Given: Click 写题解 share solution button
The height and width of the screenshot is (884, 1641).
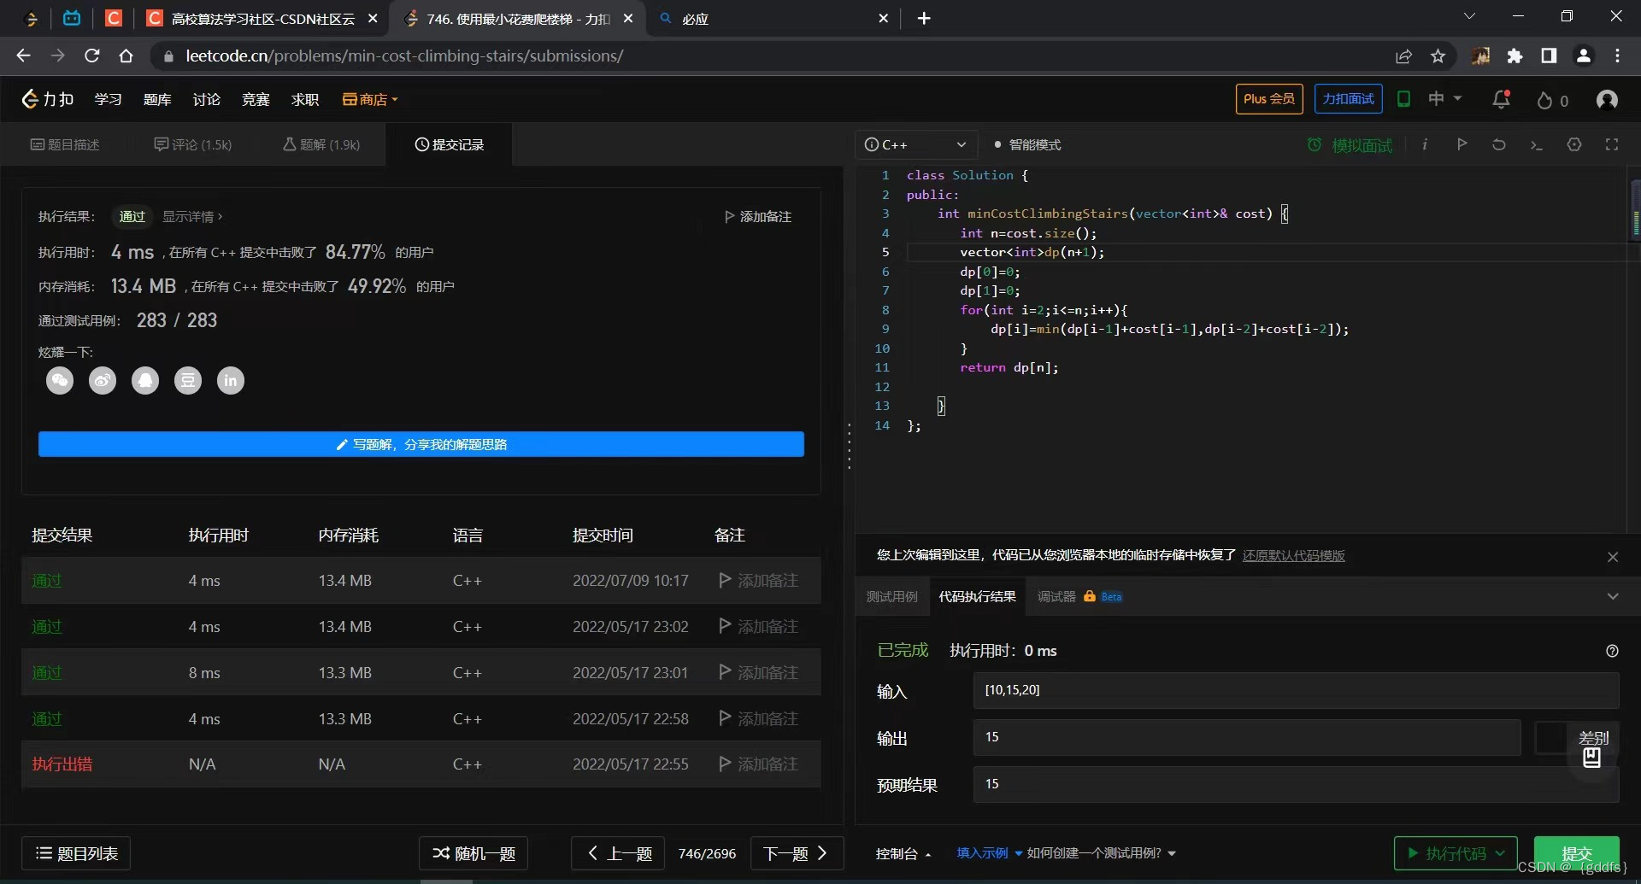Looking at the screenshot, I should 421,444.
